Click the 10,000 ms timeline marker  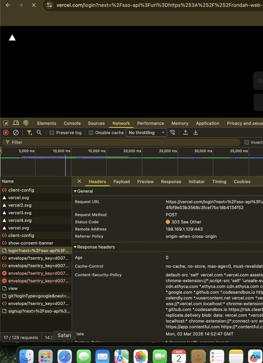61,151
